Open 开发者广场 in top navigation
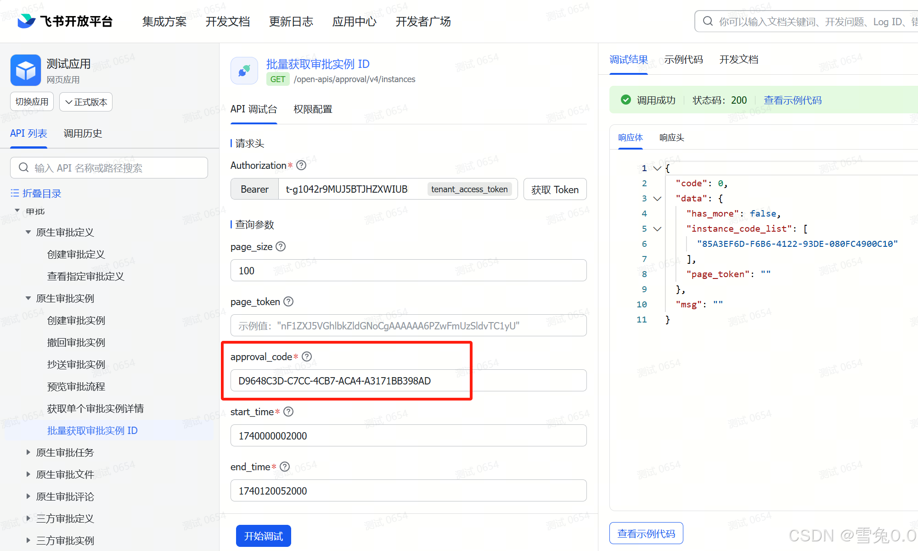918x551 pixels. click(x=423, y=22)
